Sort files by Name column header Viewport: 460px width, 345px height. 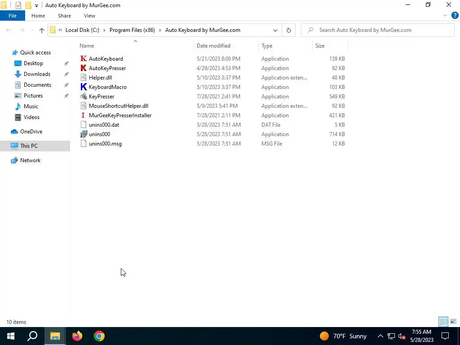pos(136,46)
